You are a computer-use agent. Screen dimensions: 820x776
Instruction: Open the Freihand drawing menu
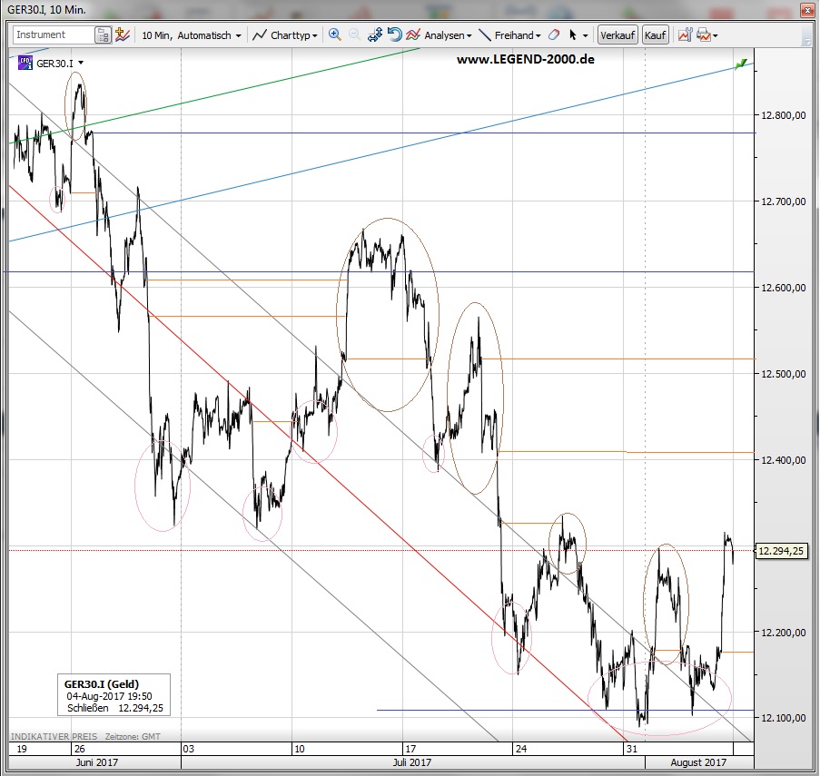click(x=509, y=35)
